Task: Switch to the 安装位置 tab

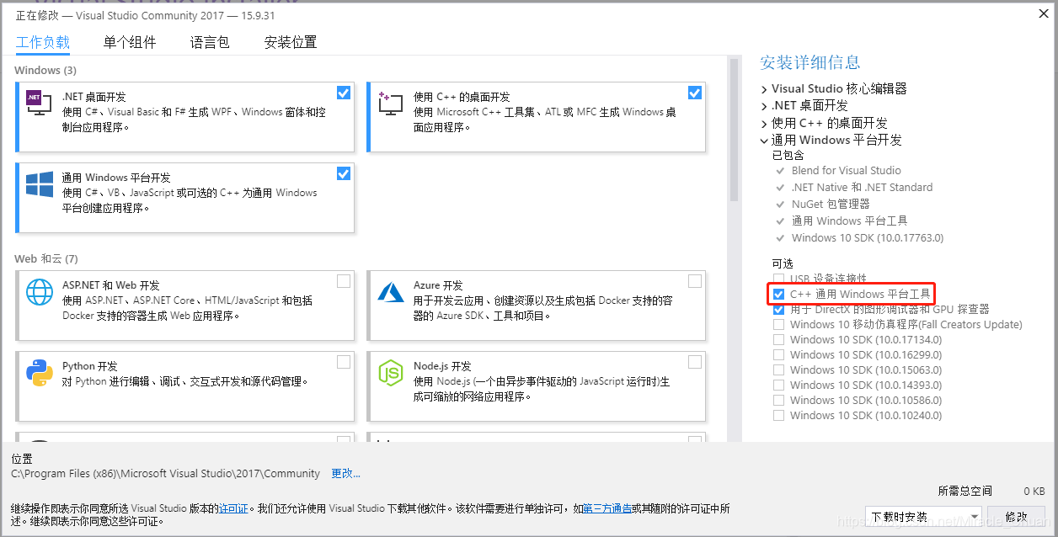Action: (x=291, y=42)
